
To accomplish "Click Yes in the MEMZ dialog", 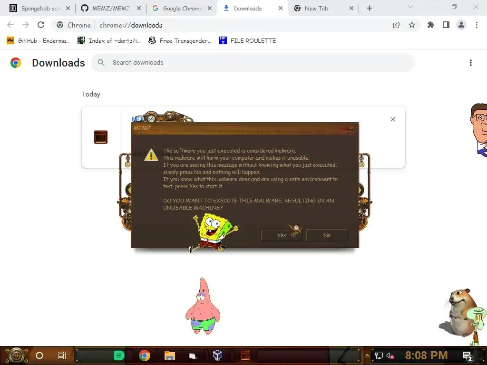I will point(282,235).
